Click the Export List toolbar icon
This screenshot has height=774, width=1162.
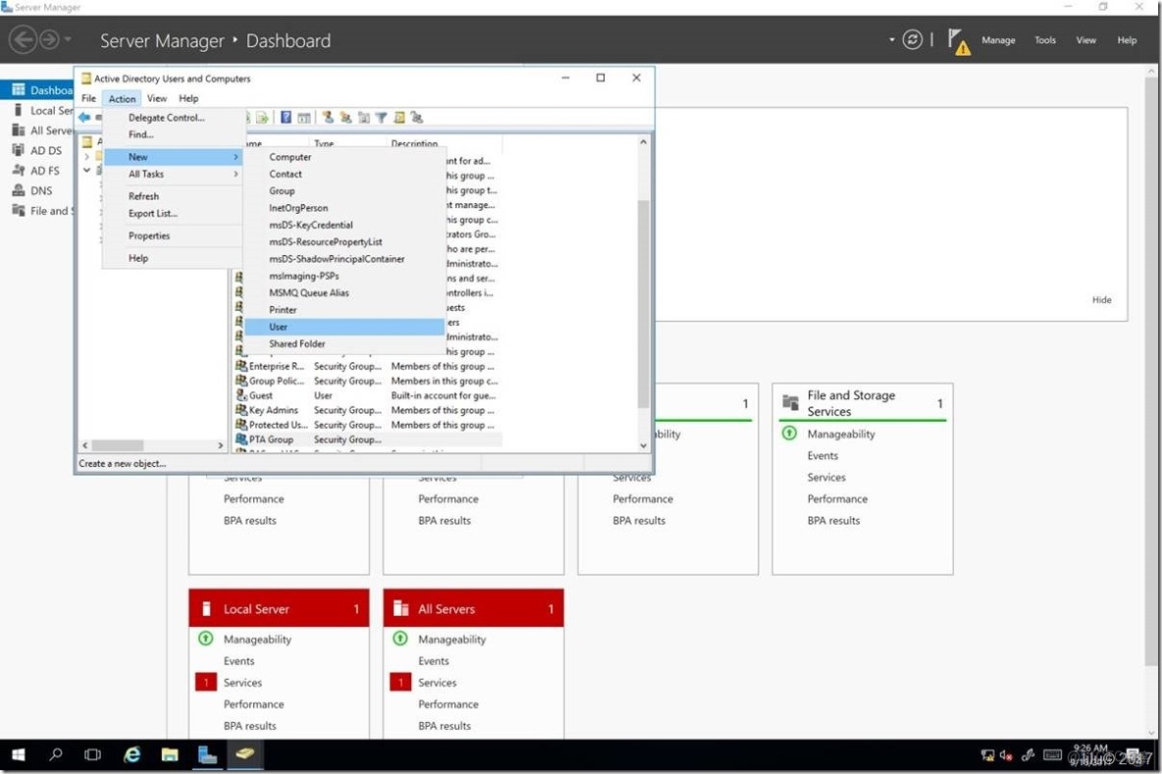pyautogui.click(x=264, y=118)
